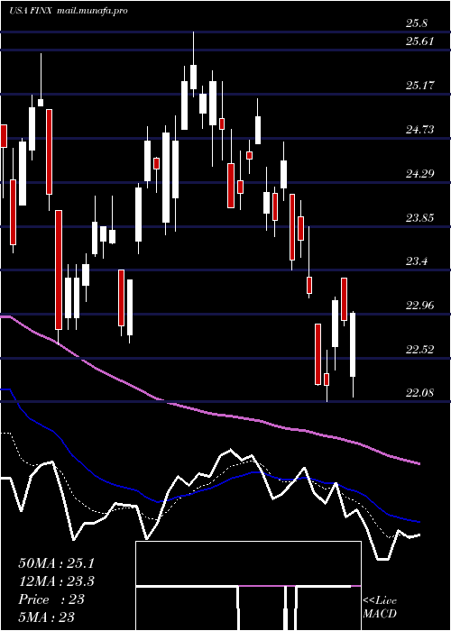Click the 22.08 price axis label
451x631 pixels.
pos(420,392)
